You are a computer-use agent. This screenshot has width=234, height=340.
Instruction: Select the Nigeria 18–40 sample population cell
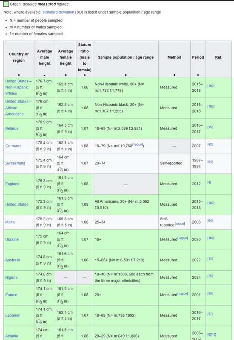coord(126,278)
